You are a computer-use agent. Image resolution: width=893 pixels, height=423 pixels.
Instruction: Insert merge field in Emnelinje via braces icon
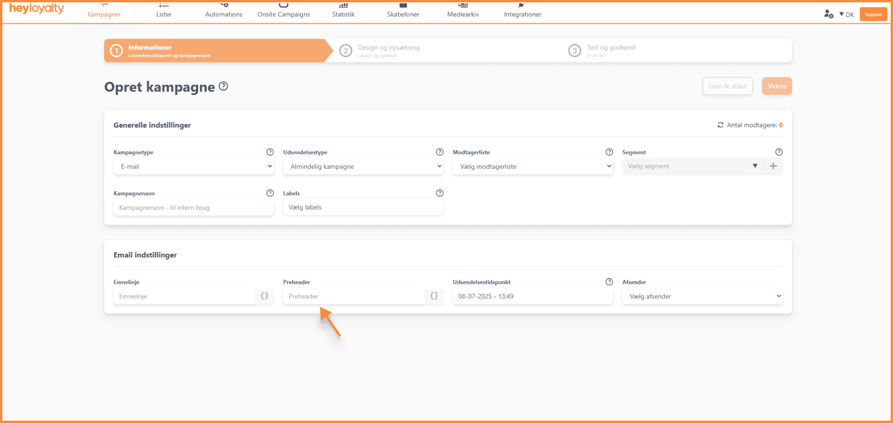point(264,296)
